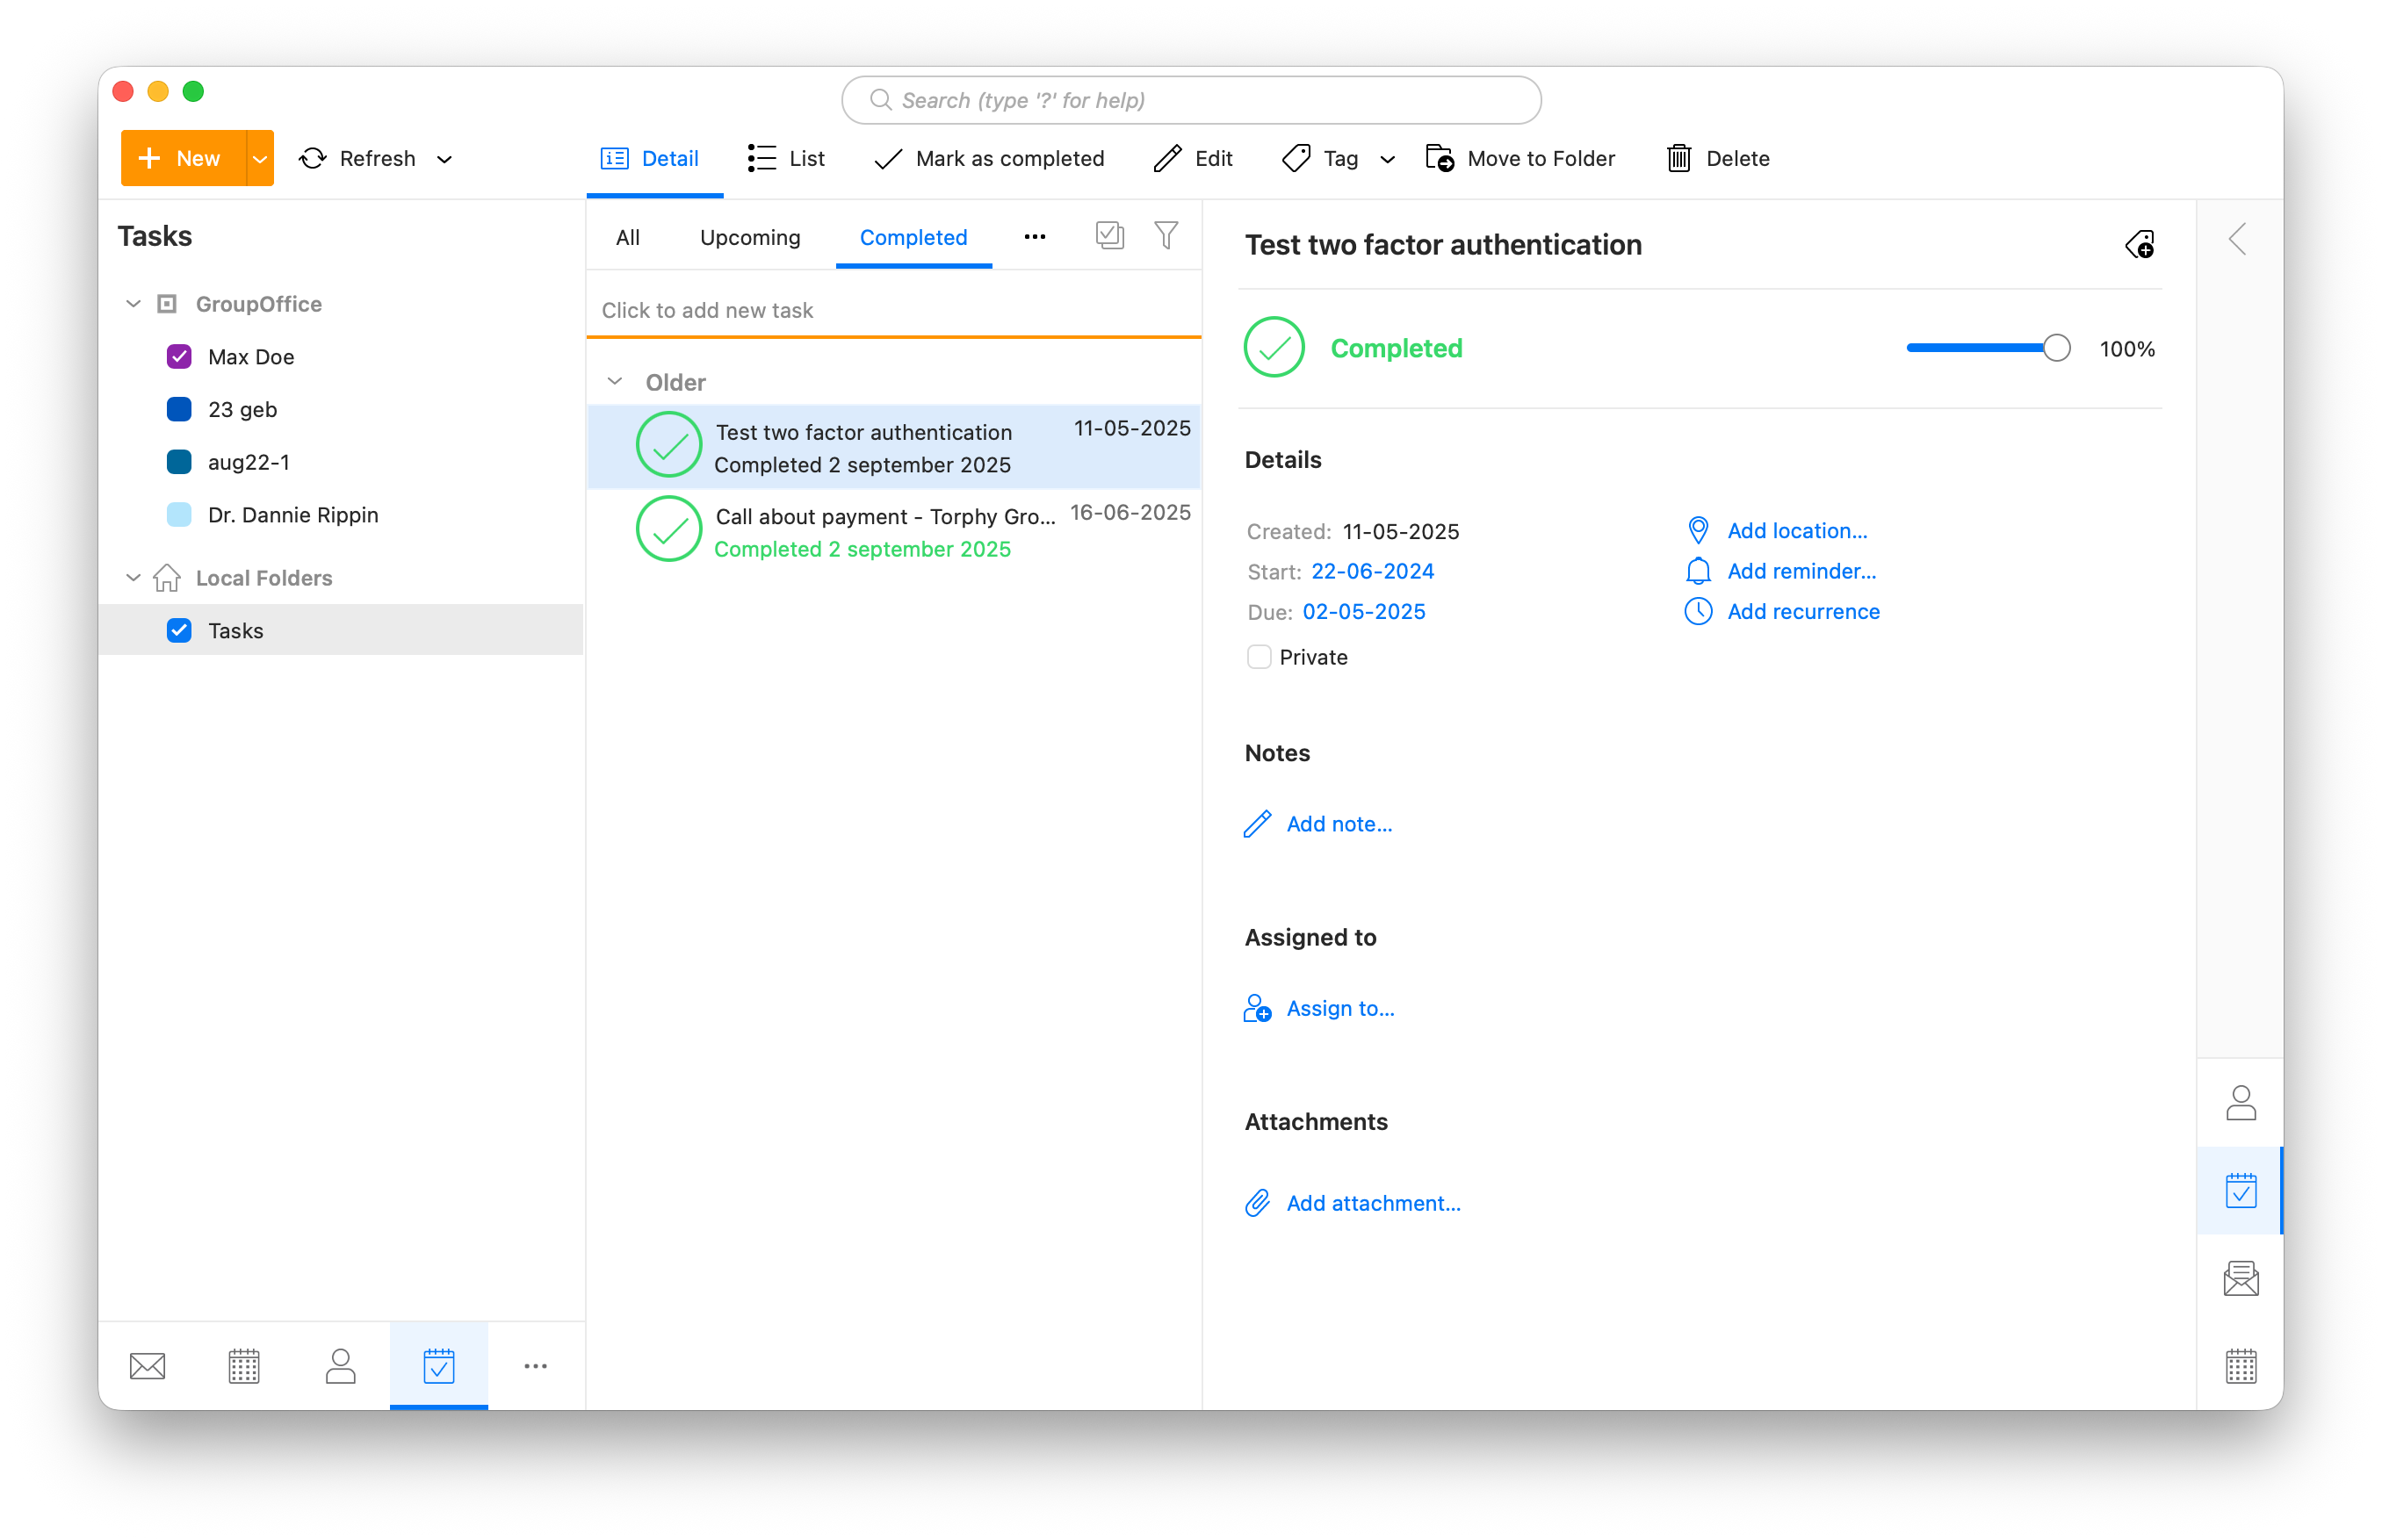Click the add-tag icon in the task detail panel
2382x1540 pixels.
[2140, 245]
